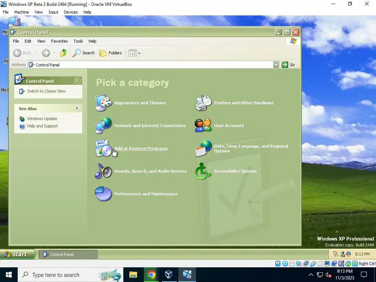Open the Accessibility Options wheelchair icon
This screenshot has height=282, width=376.
203,171
